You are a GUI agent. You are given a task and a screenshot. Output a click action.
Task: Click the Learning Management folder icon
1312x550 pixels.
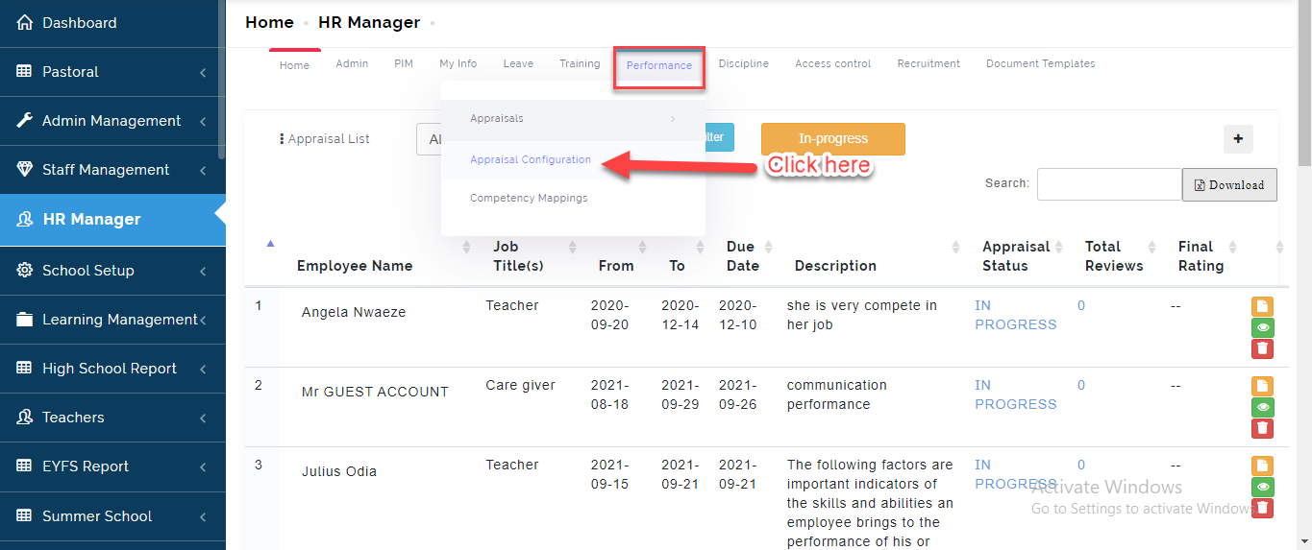[x=25, y=320]
